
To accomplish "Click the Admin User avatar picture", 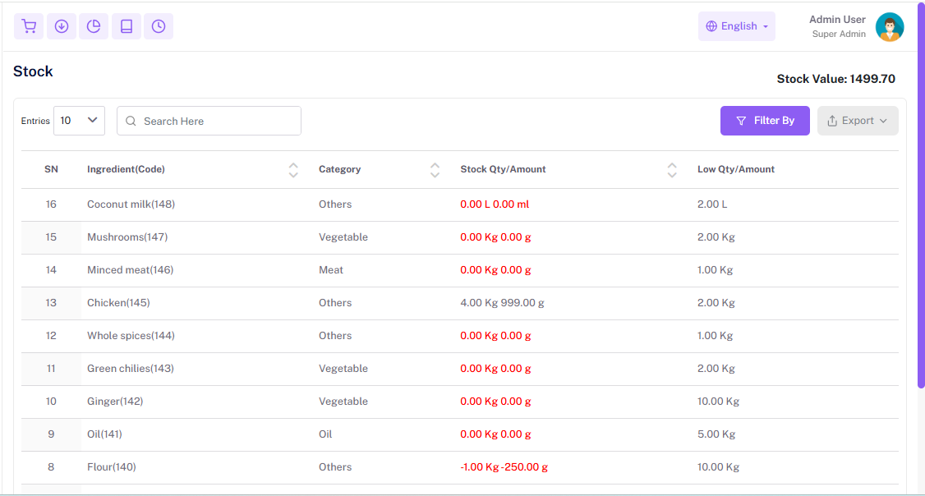I will pos(889,27).
